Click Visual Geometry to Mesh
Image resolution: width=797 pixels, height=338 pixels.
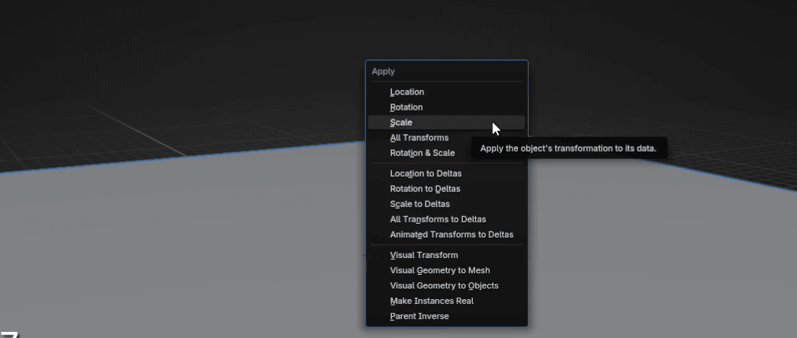click(440, 270)
